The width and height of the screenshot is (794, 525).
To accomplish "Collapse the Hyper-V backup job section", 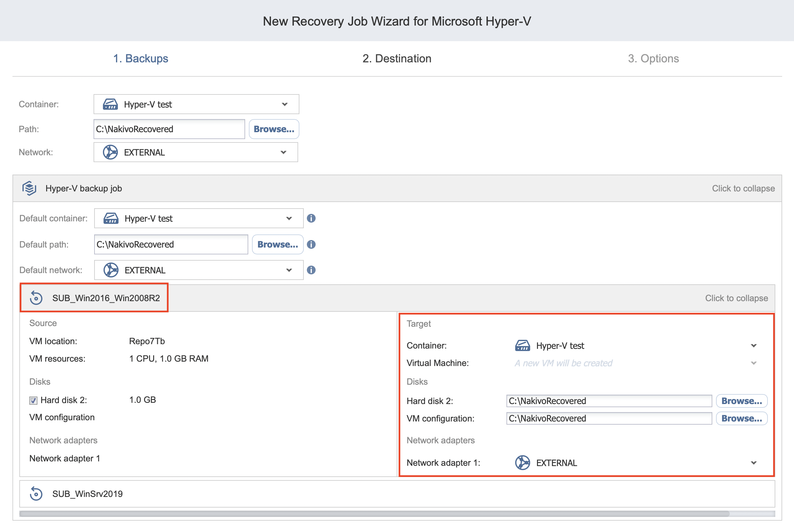I will tap(743, 188).
